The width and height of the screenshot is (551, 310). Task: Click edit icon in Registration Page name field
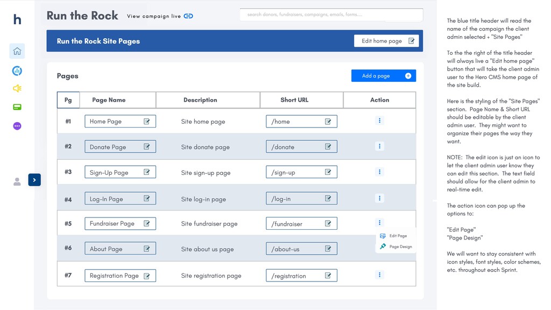(x=147, y=276)
